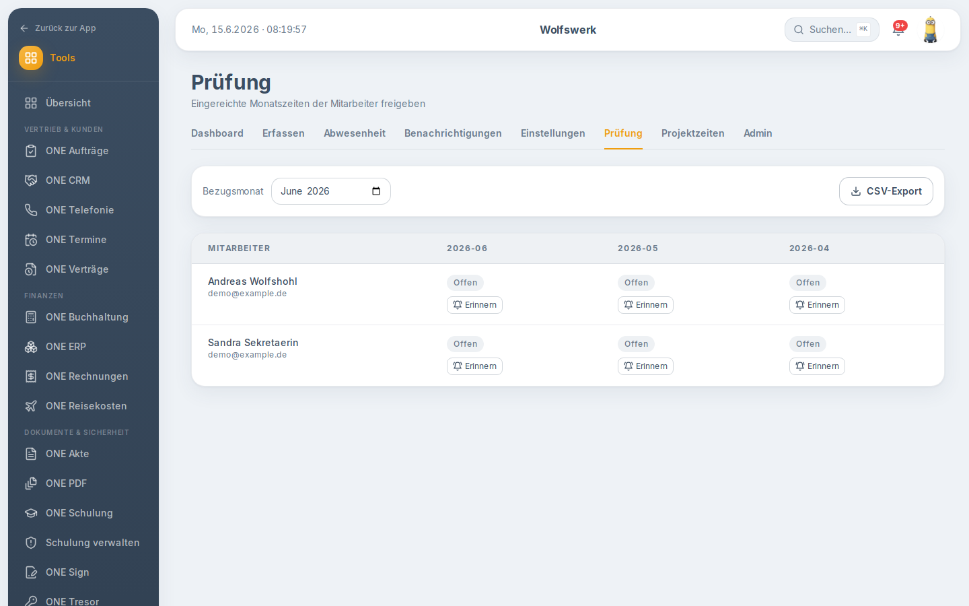Click the ONE Rechnungen receipt icon

tap(31, 376)
